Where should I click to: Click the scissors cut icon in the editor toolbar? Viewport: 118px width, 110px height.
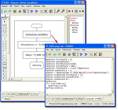[95, 54]
